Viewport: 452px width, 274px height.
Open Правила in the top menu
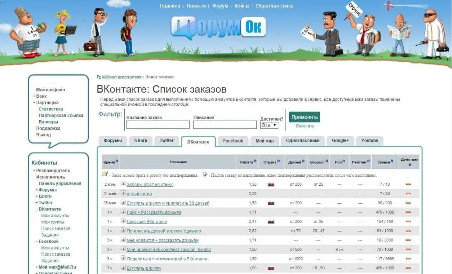pos(170,6)
